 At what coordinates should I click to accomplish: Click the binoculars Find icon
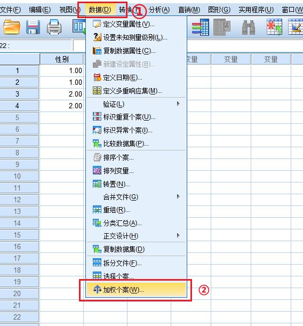pos(249,27)
